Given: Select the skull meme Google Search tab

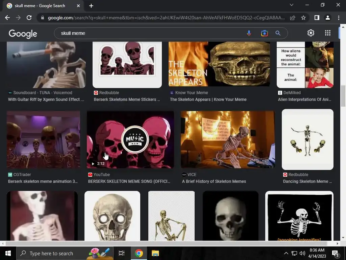Looking at the screenshot, I should point(44,6).
